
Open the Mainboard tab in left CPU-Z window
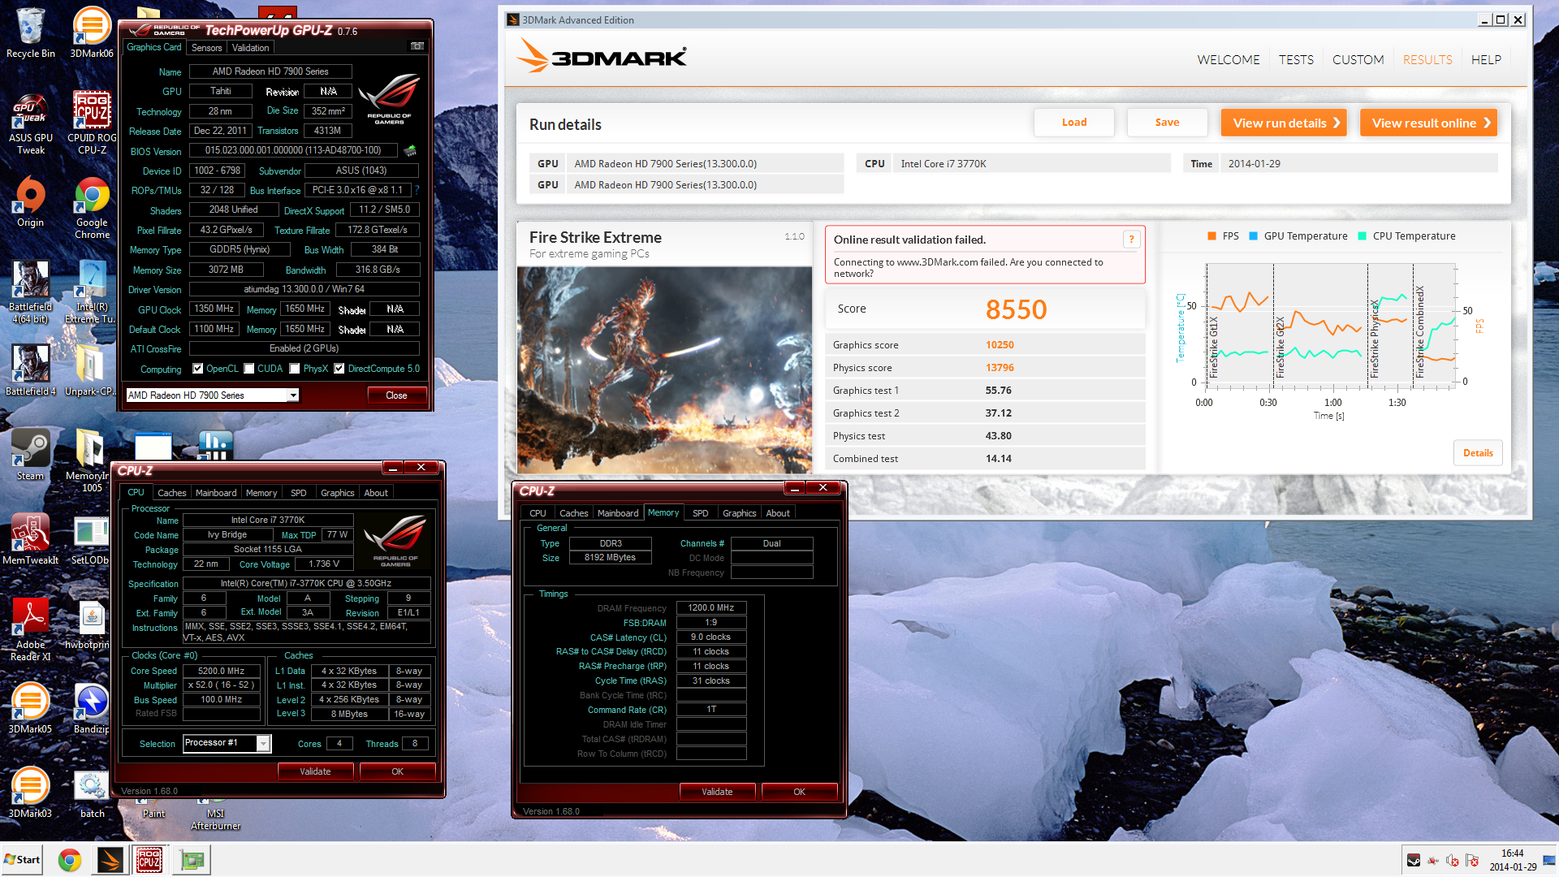pyautogui.click(x=216, y=493)
